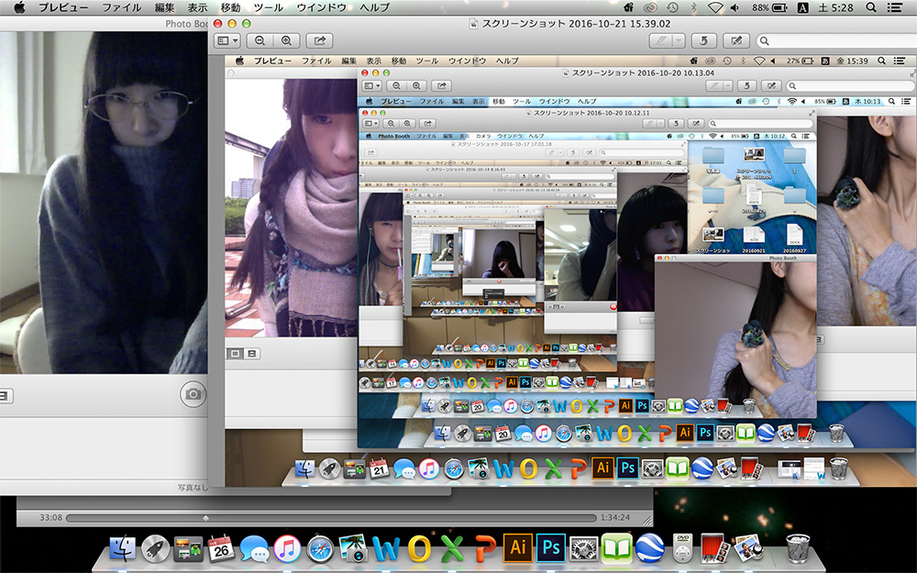Open ウインドウ menu in top menu bar

click(322, 7)
